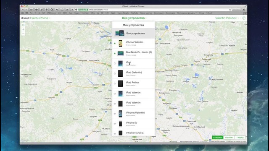Select Все устройства in the device list
The image size is (269, 151).
[x=133, y=33]
